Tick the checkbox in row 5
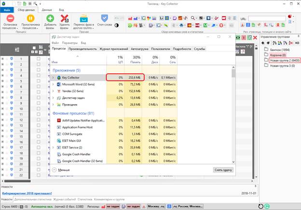This screenshot has width=301, height=210. point(39,81)
